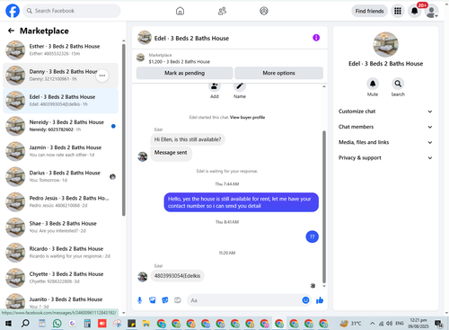The height and width of the screenshot is (330, 449).
Task: Open Chyette's conversation in the list
Action: (60, 278)
